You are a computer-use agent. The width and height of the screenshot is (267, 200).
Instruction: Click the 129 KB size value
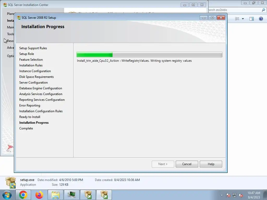click(x=64, y=185)
